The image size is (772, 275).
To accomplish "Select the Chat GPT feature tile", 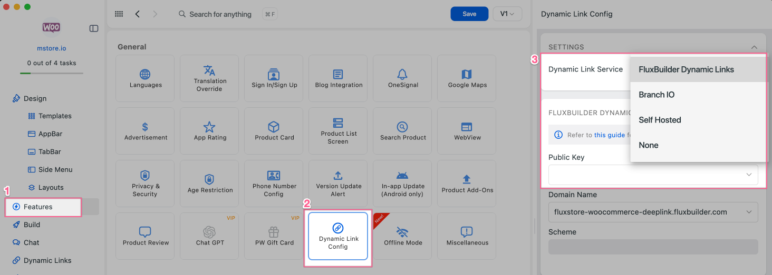I will 209,236.
